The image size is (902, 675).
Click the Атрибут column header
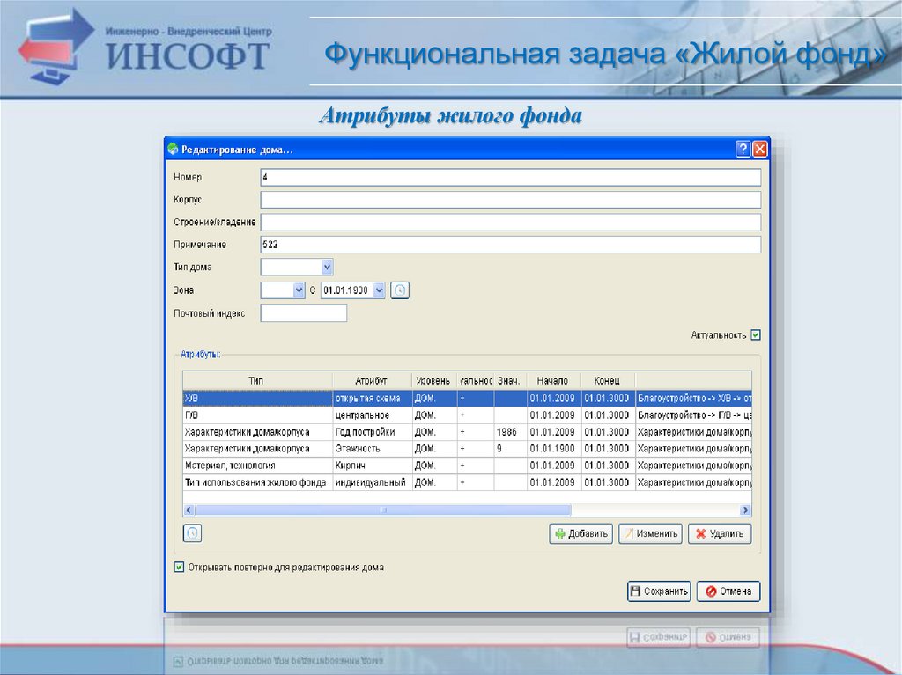372,380
